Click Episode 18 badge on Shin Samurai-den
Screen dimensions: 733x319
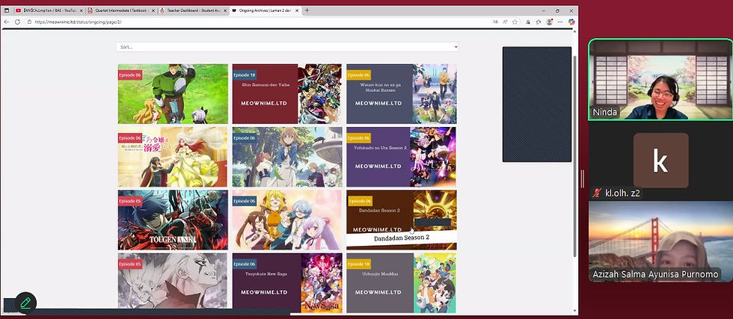[244, 75]
